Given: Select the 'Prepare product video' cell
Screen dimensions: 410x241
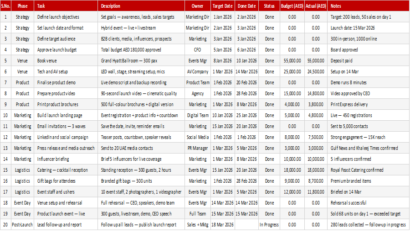Looking at the screenshot, I should (66, 93).
